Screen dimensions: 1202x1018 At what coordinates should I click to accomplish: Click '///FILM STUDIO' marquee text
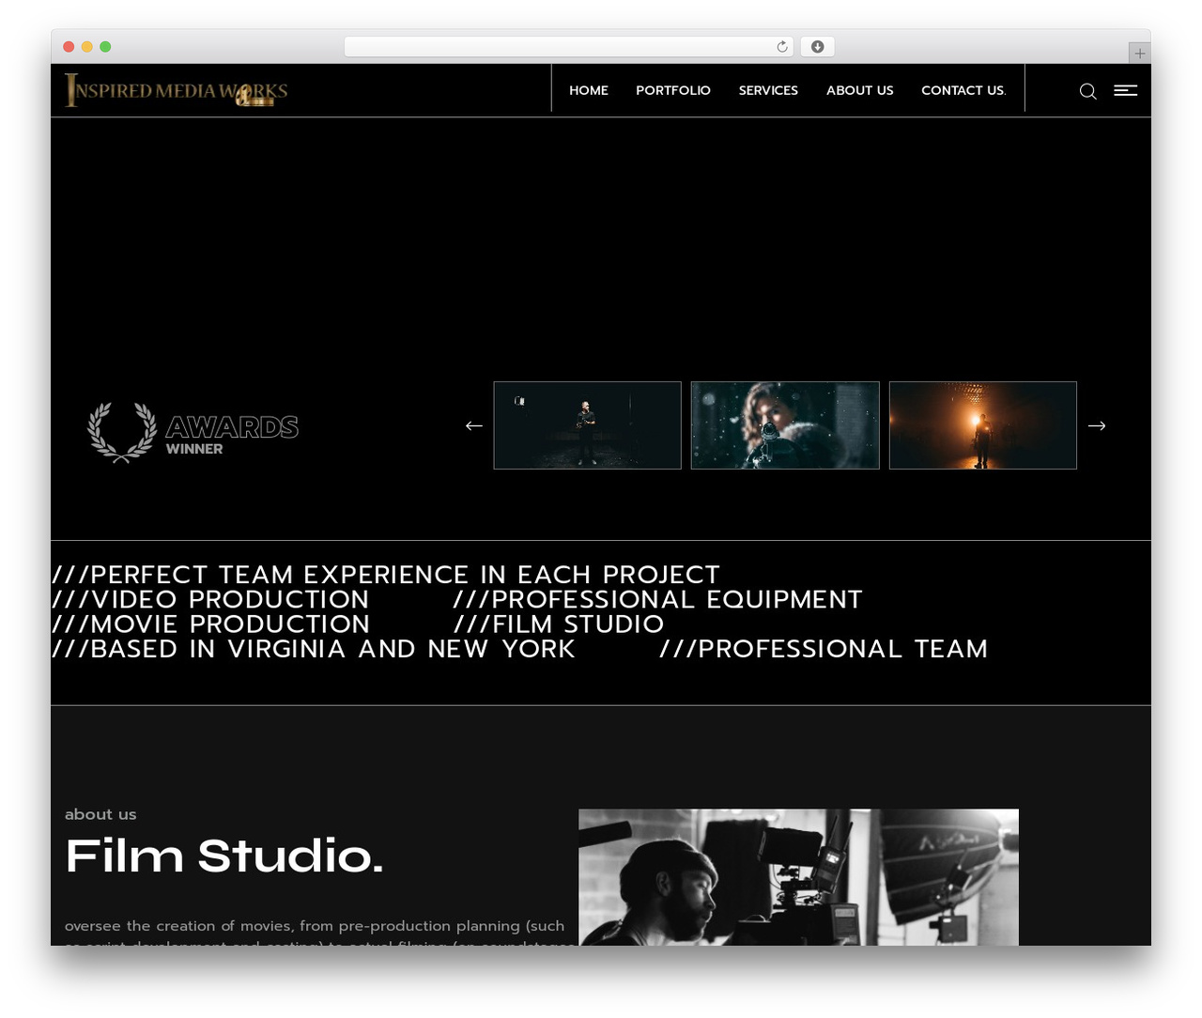tap(559, 624)
